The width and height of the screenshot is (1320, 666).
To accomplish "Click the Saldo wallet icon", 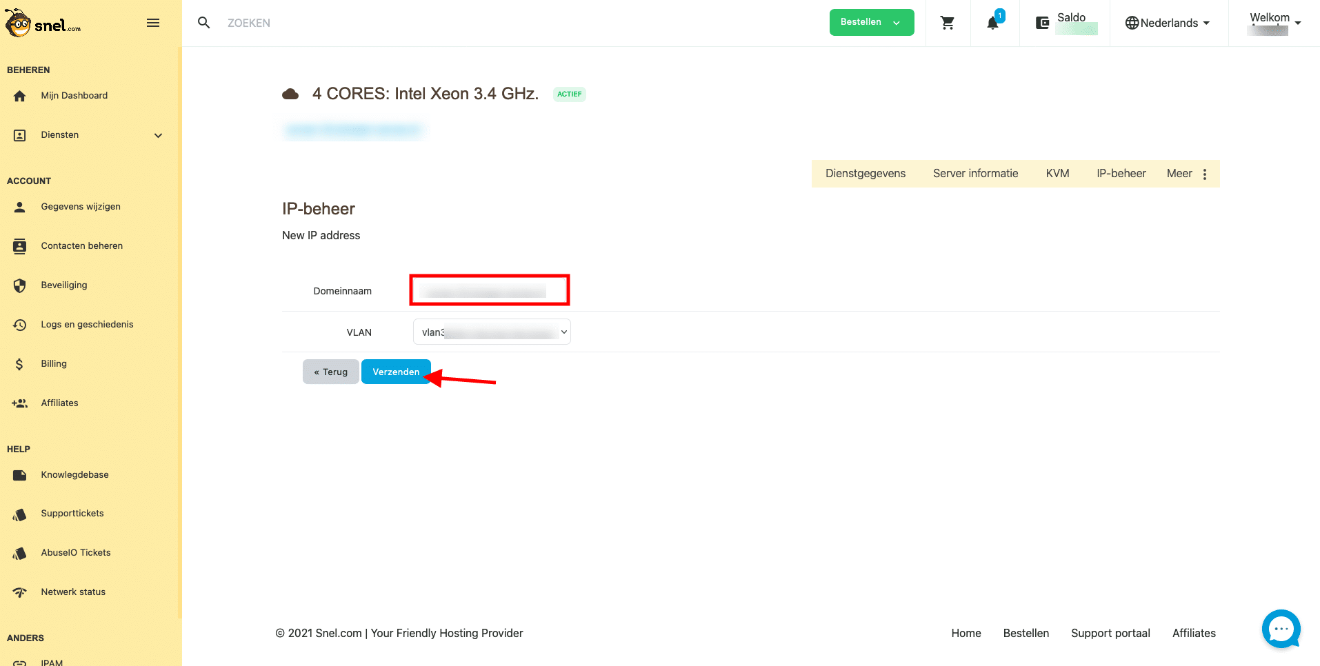I will tap(1042, 23).
